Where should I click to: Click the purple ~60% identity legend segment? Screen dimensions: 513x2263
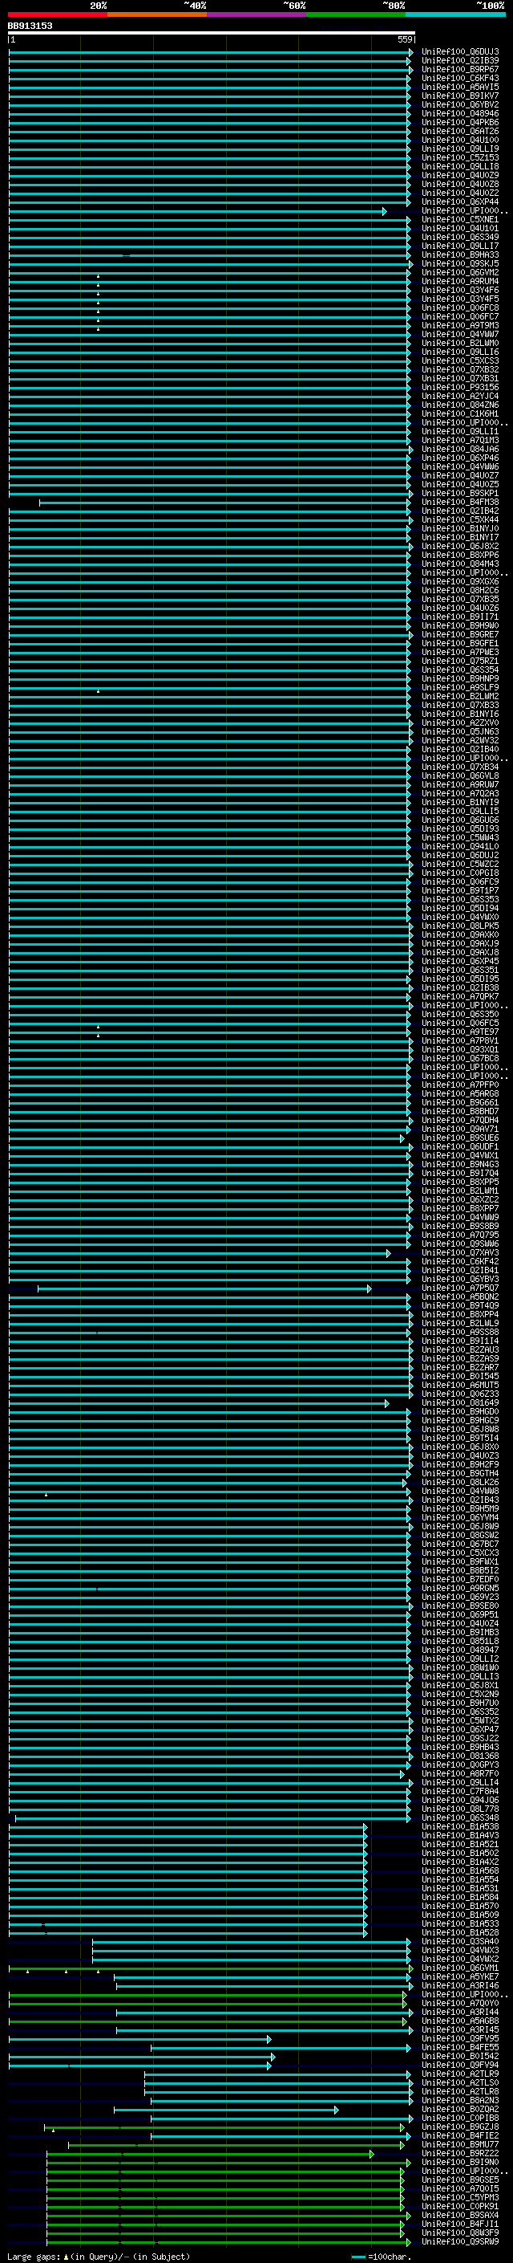257,14
